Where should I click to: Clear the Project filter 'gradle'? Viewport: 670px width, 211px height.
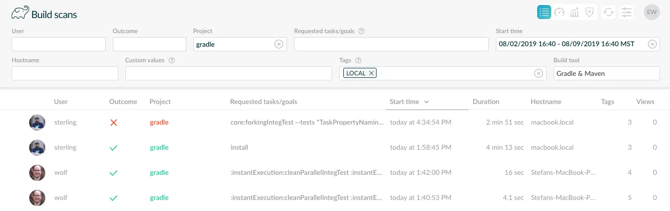pyautogui.click(x=278, y=44)
